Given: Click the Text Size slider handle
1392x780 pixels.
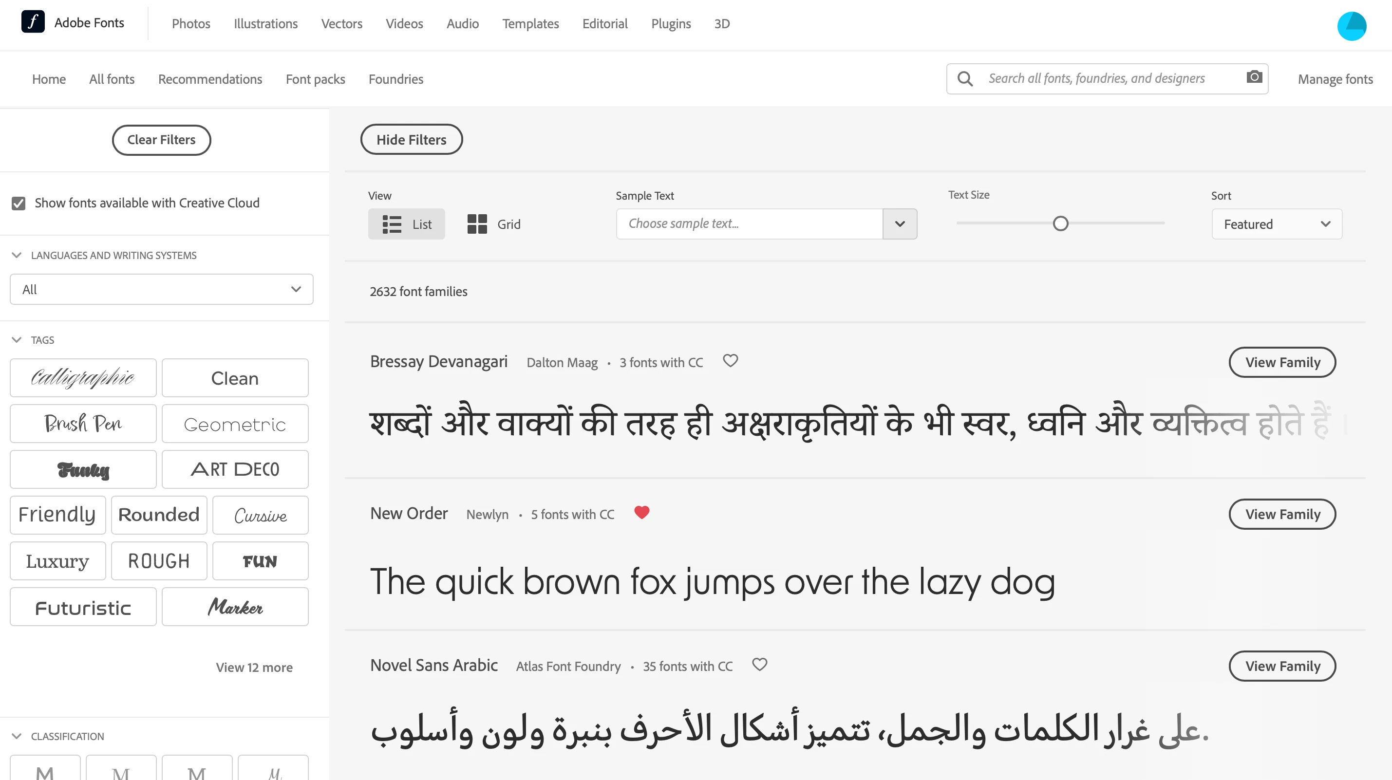Looking at the screenshot, I should (x=1061, y=223).
